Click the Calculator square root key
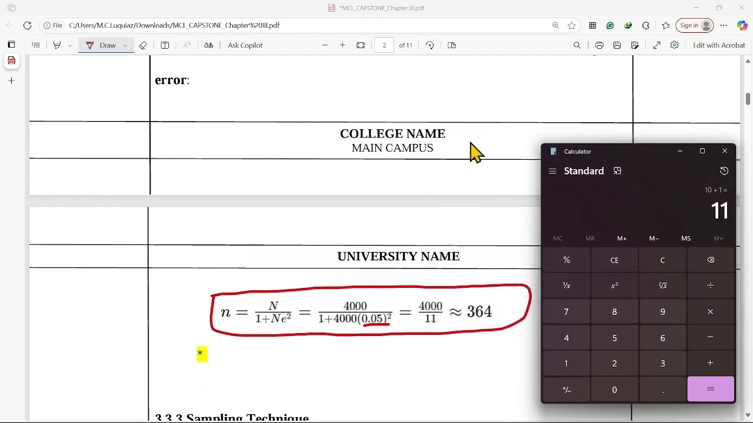This screenshot has height=423, width=753. 662,286
